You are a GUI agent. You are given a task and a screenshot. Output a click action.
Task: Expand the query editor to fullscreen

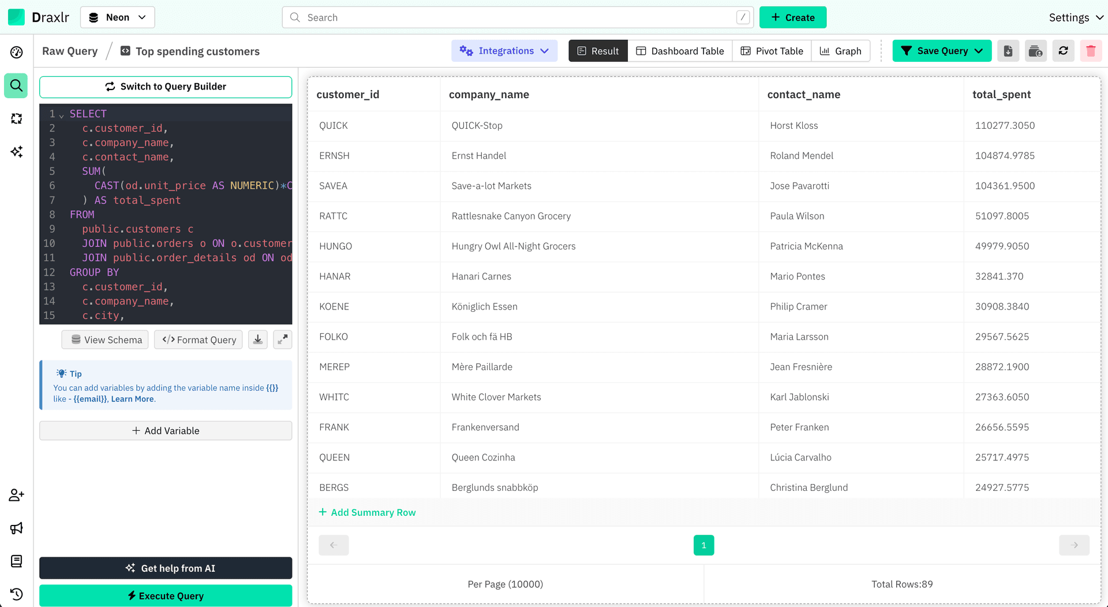coord(282,340)
